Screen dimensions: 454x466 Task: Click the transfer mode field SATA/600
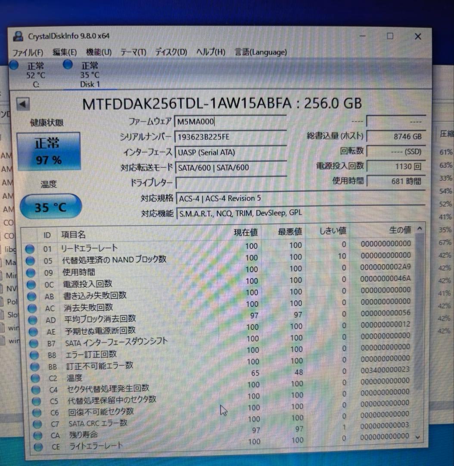(x=231, y=167)
